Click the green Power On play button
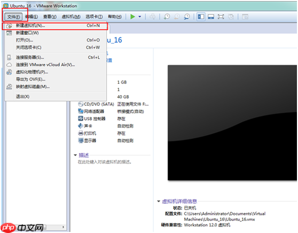This screenshot has height=233, width=298. [x=132, y=17]
